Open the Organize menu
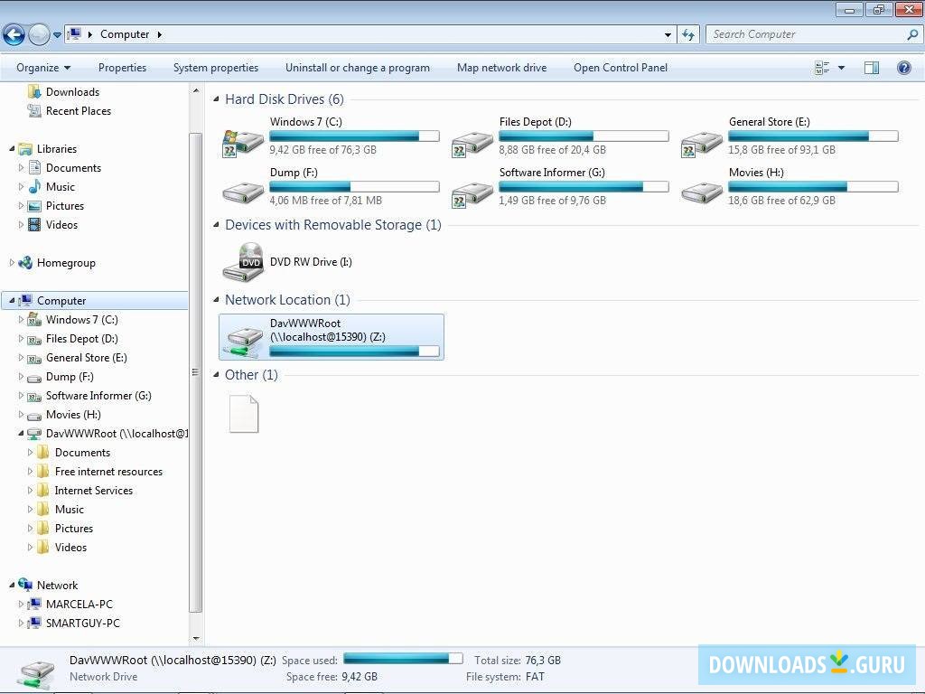Image resolution: width=925 pixels, height=694 pixels. click(43, 68)
